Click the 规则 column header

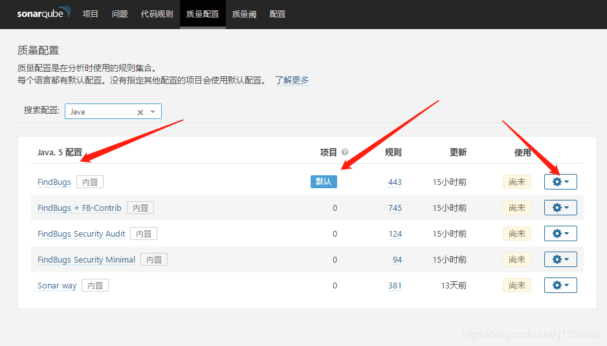(393, 153)
